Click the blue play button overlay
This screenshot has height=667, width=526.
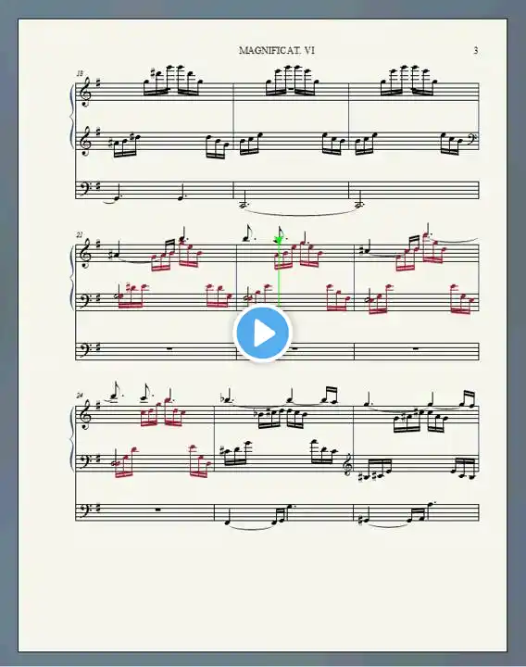tap(262, 333)
